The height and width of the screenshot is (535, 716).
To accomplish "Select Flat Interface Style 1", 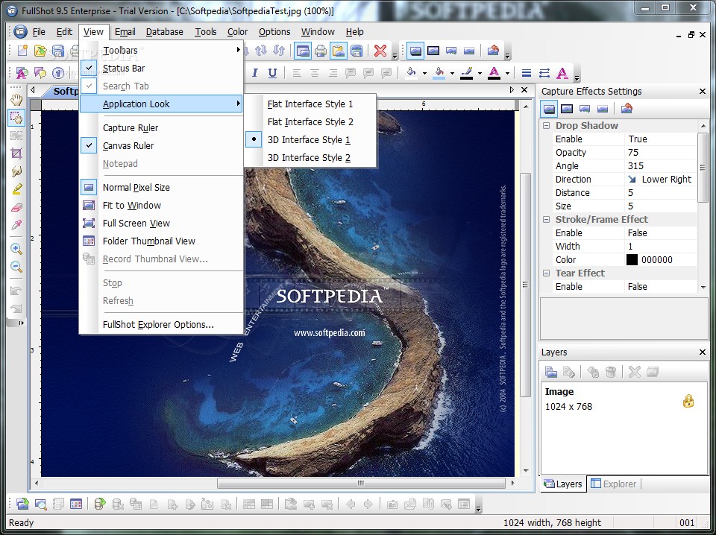I will (310, 104).
